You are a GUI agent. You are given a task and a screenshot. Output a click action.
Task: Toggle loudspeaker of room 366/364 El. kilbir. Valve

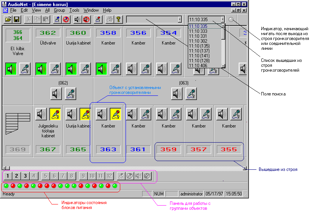11,69
